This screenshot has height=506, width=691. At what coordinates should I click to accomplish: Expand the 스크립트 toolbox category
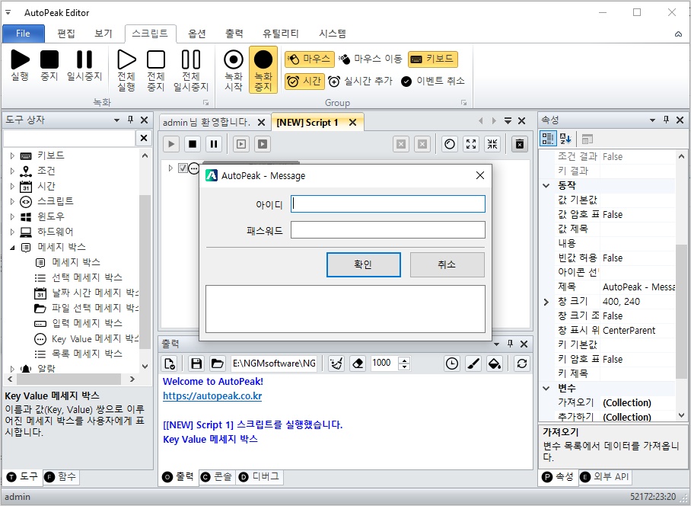click(x=12, y=201)
